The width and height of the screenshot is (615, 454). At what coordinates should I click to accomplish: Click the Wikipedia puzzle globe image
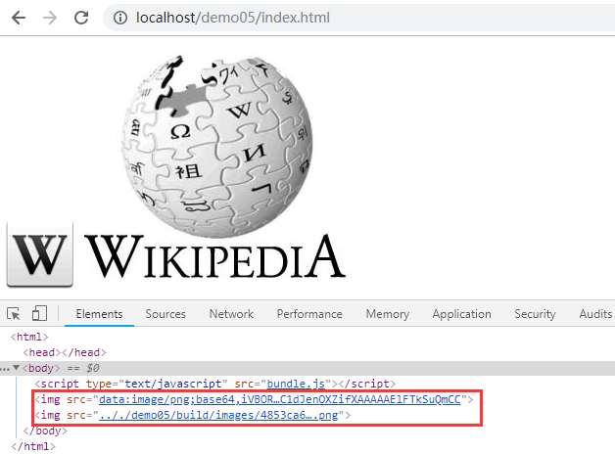coord(216,146)
